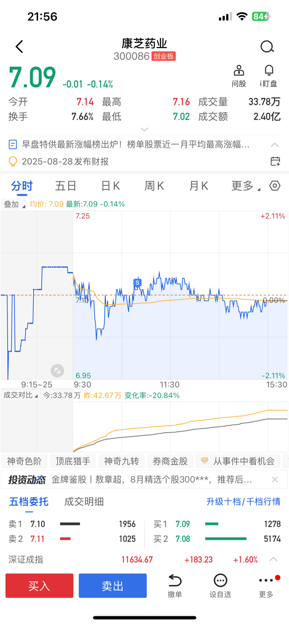Open 金牌鉴股 敖章超 article
Viewport: 289px width, 625px height.
click(x=152, y=479)
